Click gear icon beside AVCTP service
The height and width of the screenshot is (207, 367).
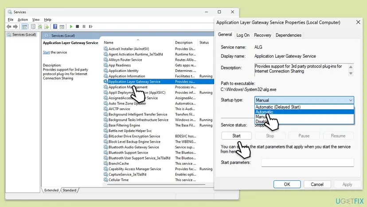105,109
